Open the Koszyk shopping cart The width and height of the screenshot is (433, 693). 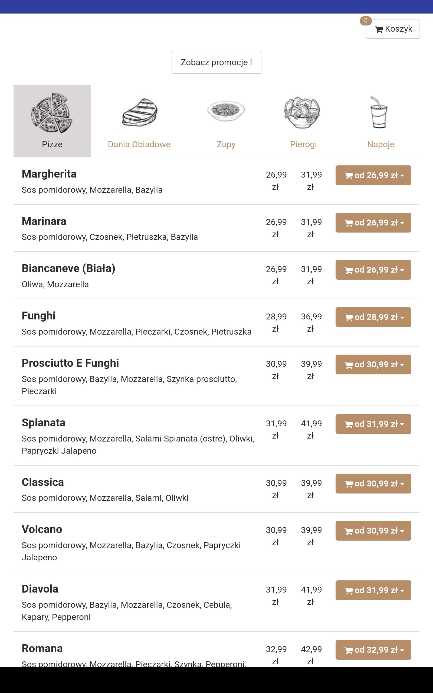[x=392, y=29]
